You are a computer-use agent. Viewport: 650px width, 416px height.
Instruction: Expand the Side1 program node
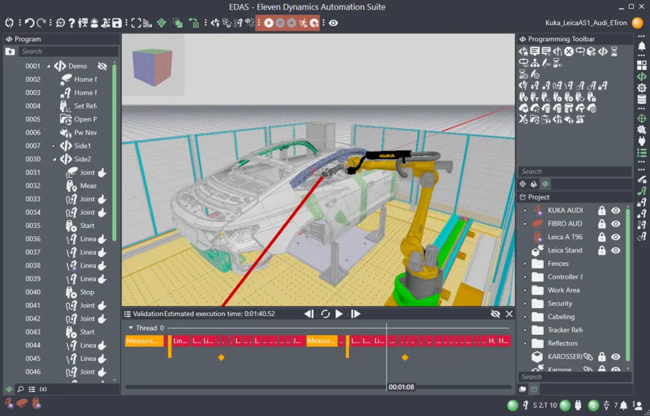tap(53, 146)
